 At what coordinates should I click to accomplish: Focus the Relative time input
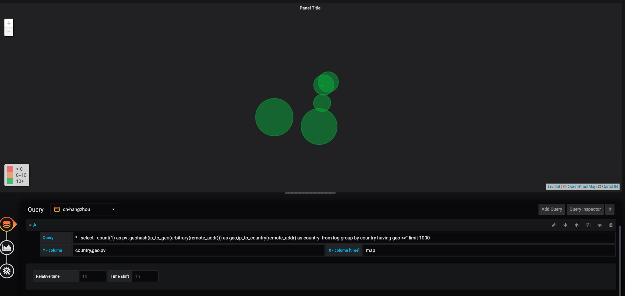(93, 276)
